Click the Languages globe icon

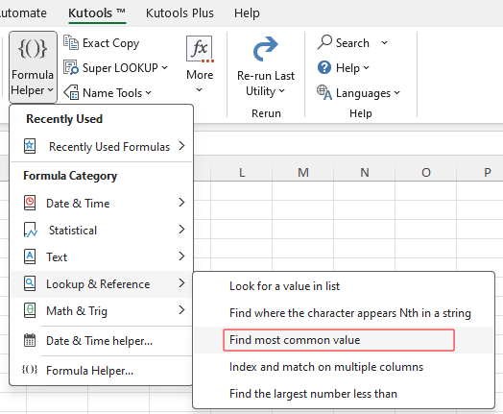pos(324,92)
